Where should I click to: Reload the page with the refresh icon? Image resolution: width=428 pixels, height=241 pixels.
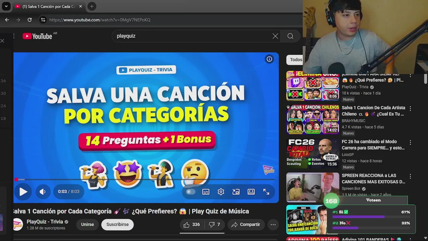(x=29, y=20)
